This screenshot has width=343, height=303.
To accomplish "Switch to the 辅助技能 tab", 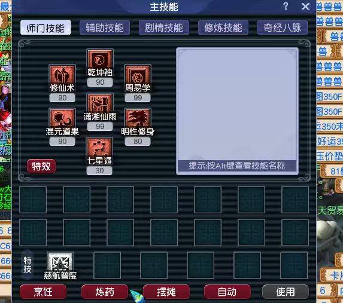I will pos(105,27).
